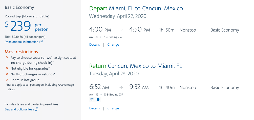Click external-link icon beside Price and tax information
The image size is (254, 120).
tap(41, 42)
